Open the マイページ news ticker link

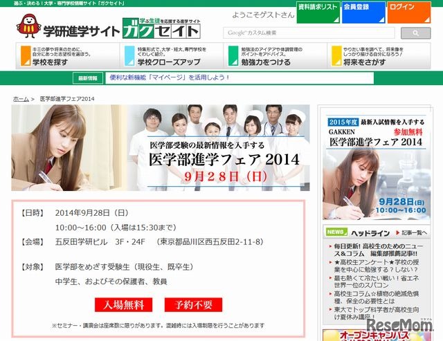tap(170, 77)
